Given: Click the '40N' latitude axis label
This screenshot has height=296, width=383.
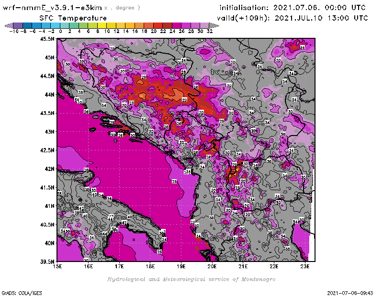Looking at the screenshot, I should click(x=49, y=243).
